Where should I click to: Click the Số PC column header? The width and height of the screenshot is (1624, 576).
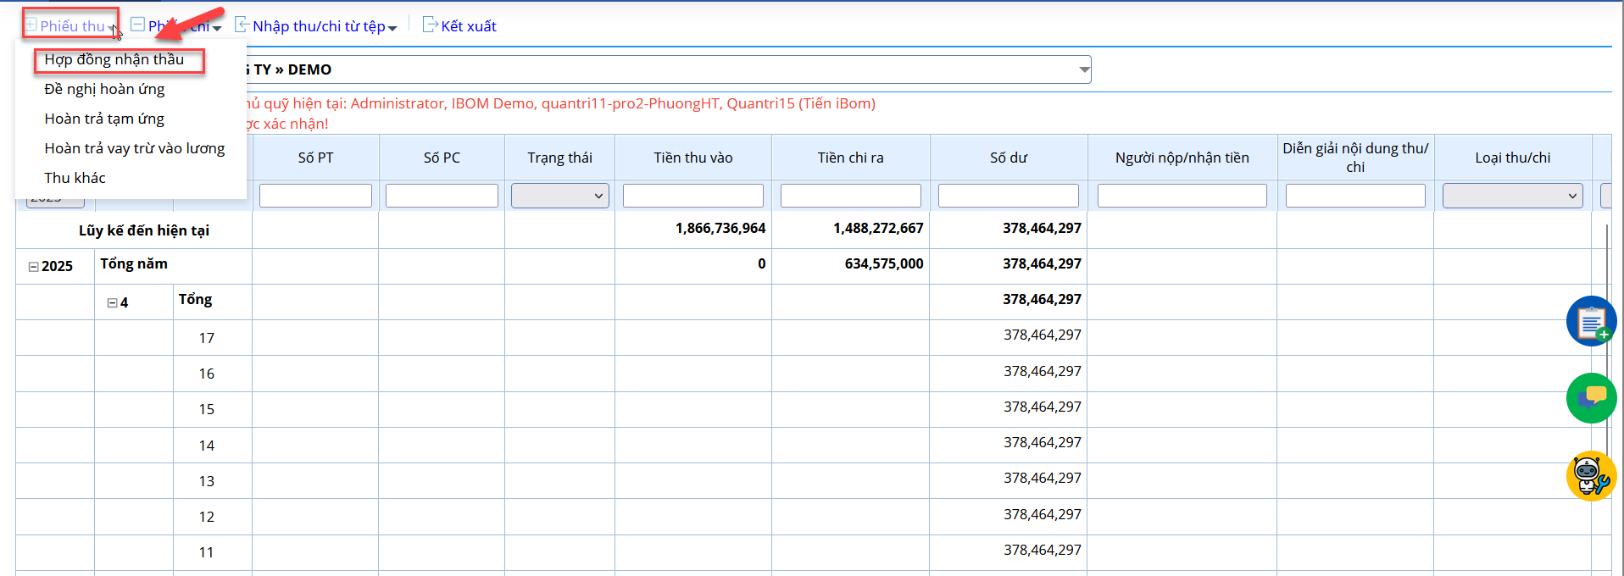tap(442, 158)
